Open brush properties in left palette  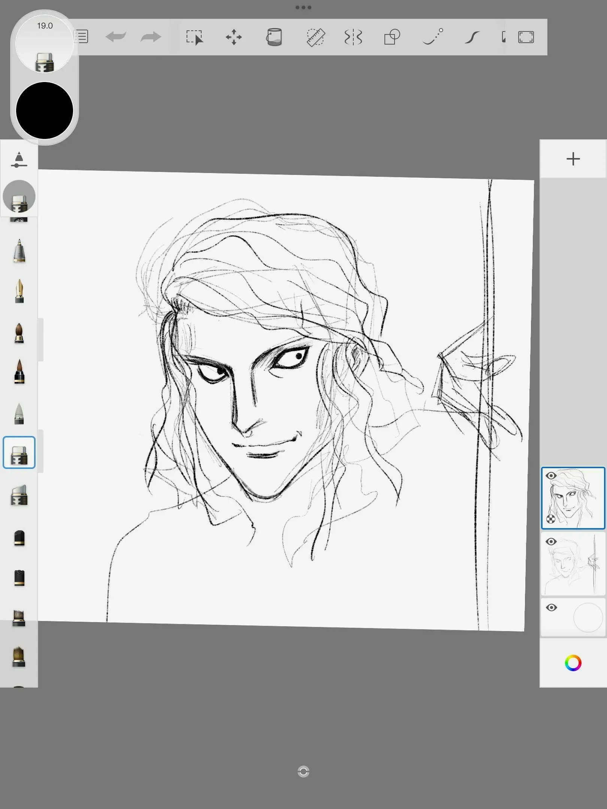[19, 160]
